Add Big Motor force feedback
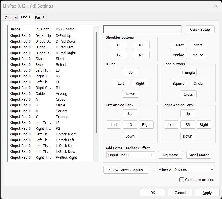The width and height of the screenshot is (222, 199). (x=170, y=155)
